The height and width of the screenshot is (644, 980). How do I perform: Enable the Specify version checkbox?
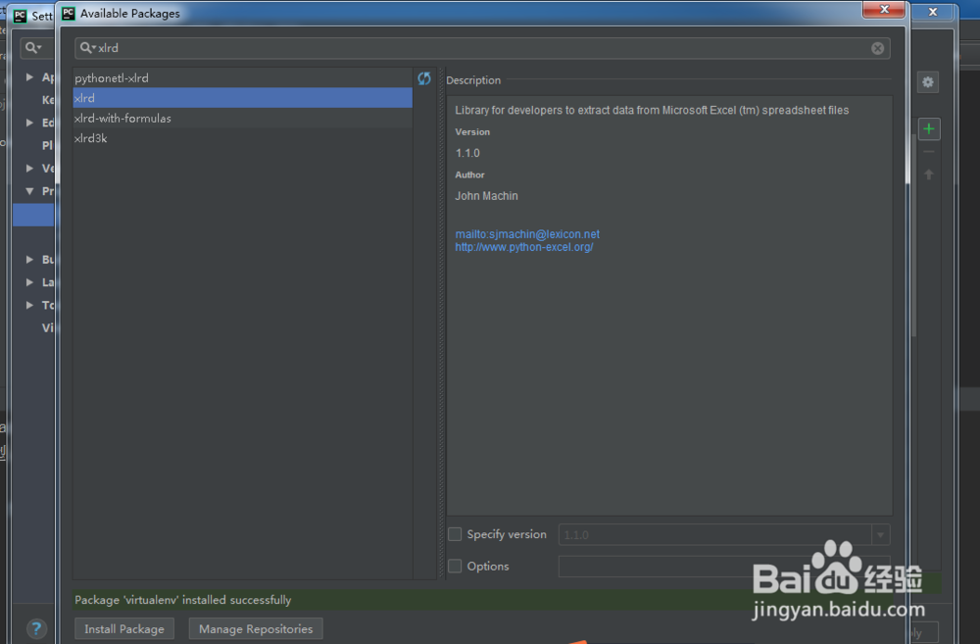455,534
